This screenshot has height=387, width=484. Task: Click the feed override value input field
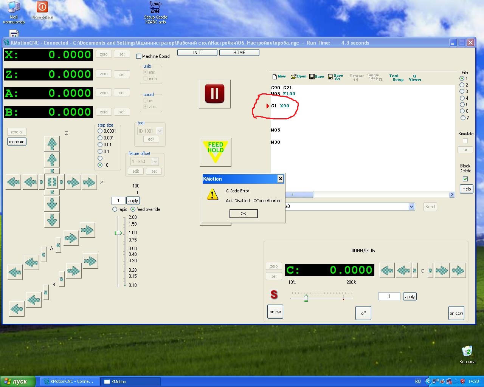pos(118,201)
